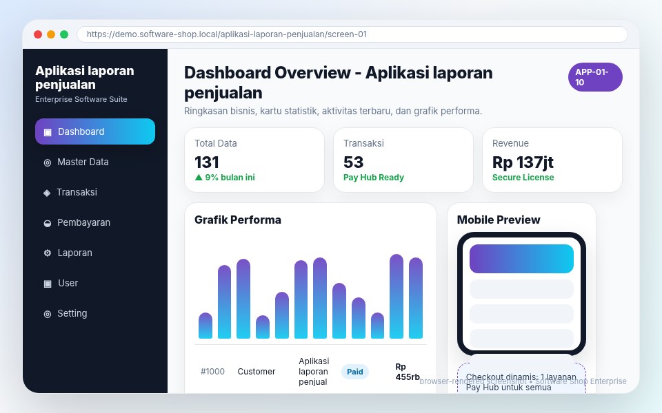Select the Revenue card showing Rp 137jt
This screenshot has width=662, height=413.
coord(552,160)
